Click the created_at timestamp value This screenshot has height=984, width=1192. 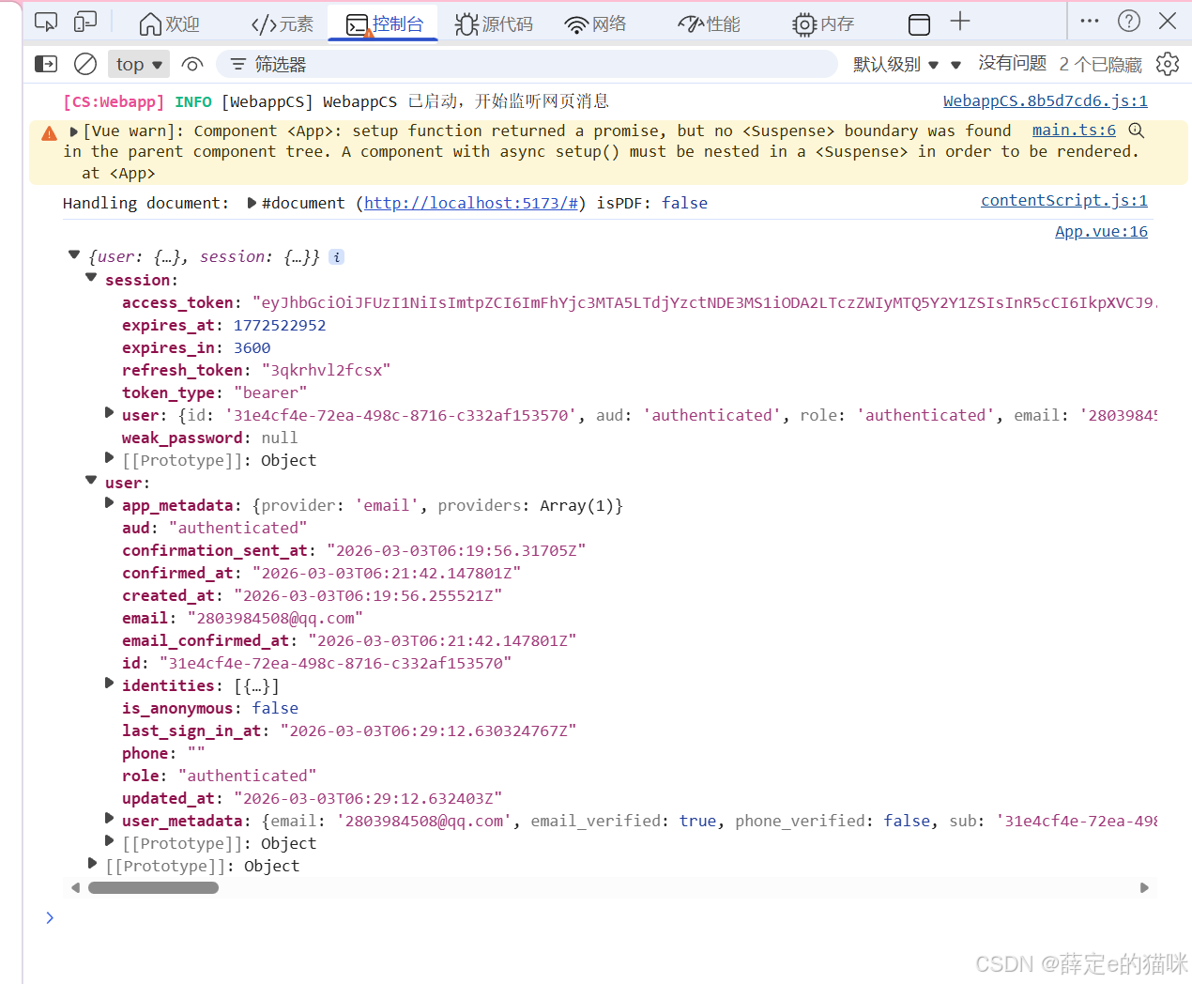click(x=368, y=595)
